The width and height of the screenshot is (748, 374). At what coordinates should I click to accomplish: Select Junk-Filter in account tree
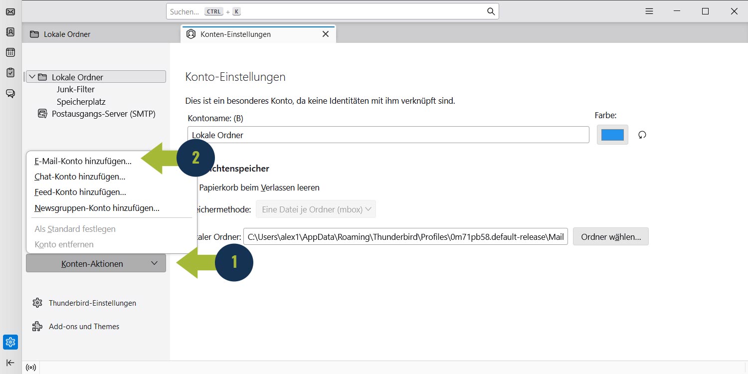coord(75,89)
